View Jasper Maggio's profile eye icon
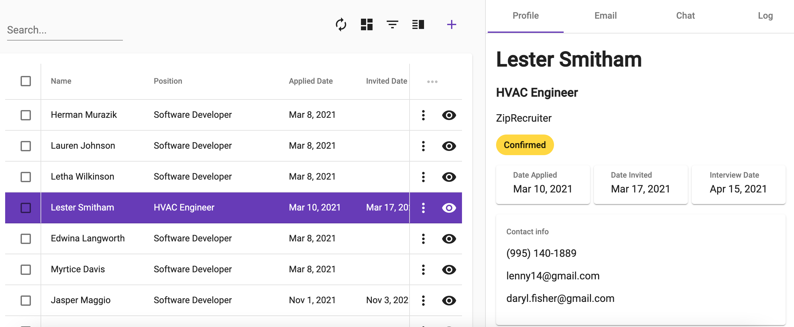This screenshot has height=327, width=794. [x=449, y=301]
